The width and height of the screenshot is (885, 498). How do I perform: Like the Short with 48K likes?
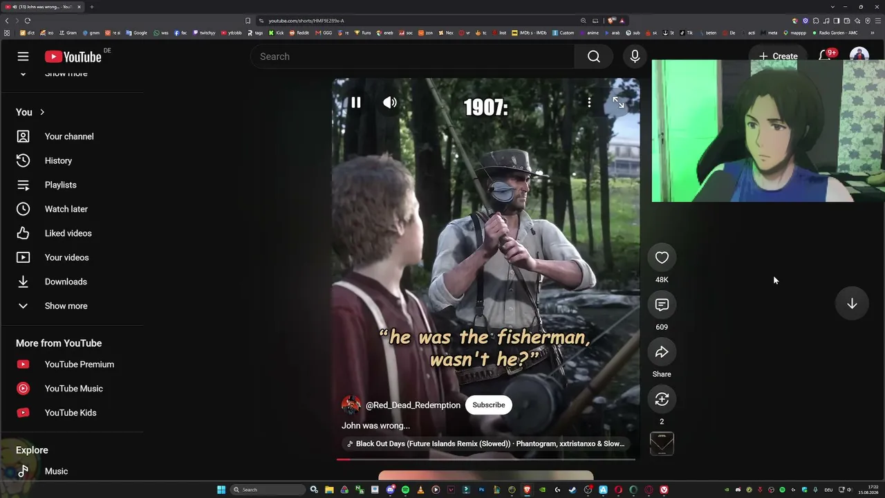coord(662,257)
